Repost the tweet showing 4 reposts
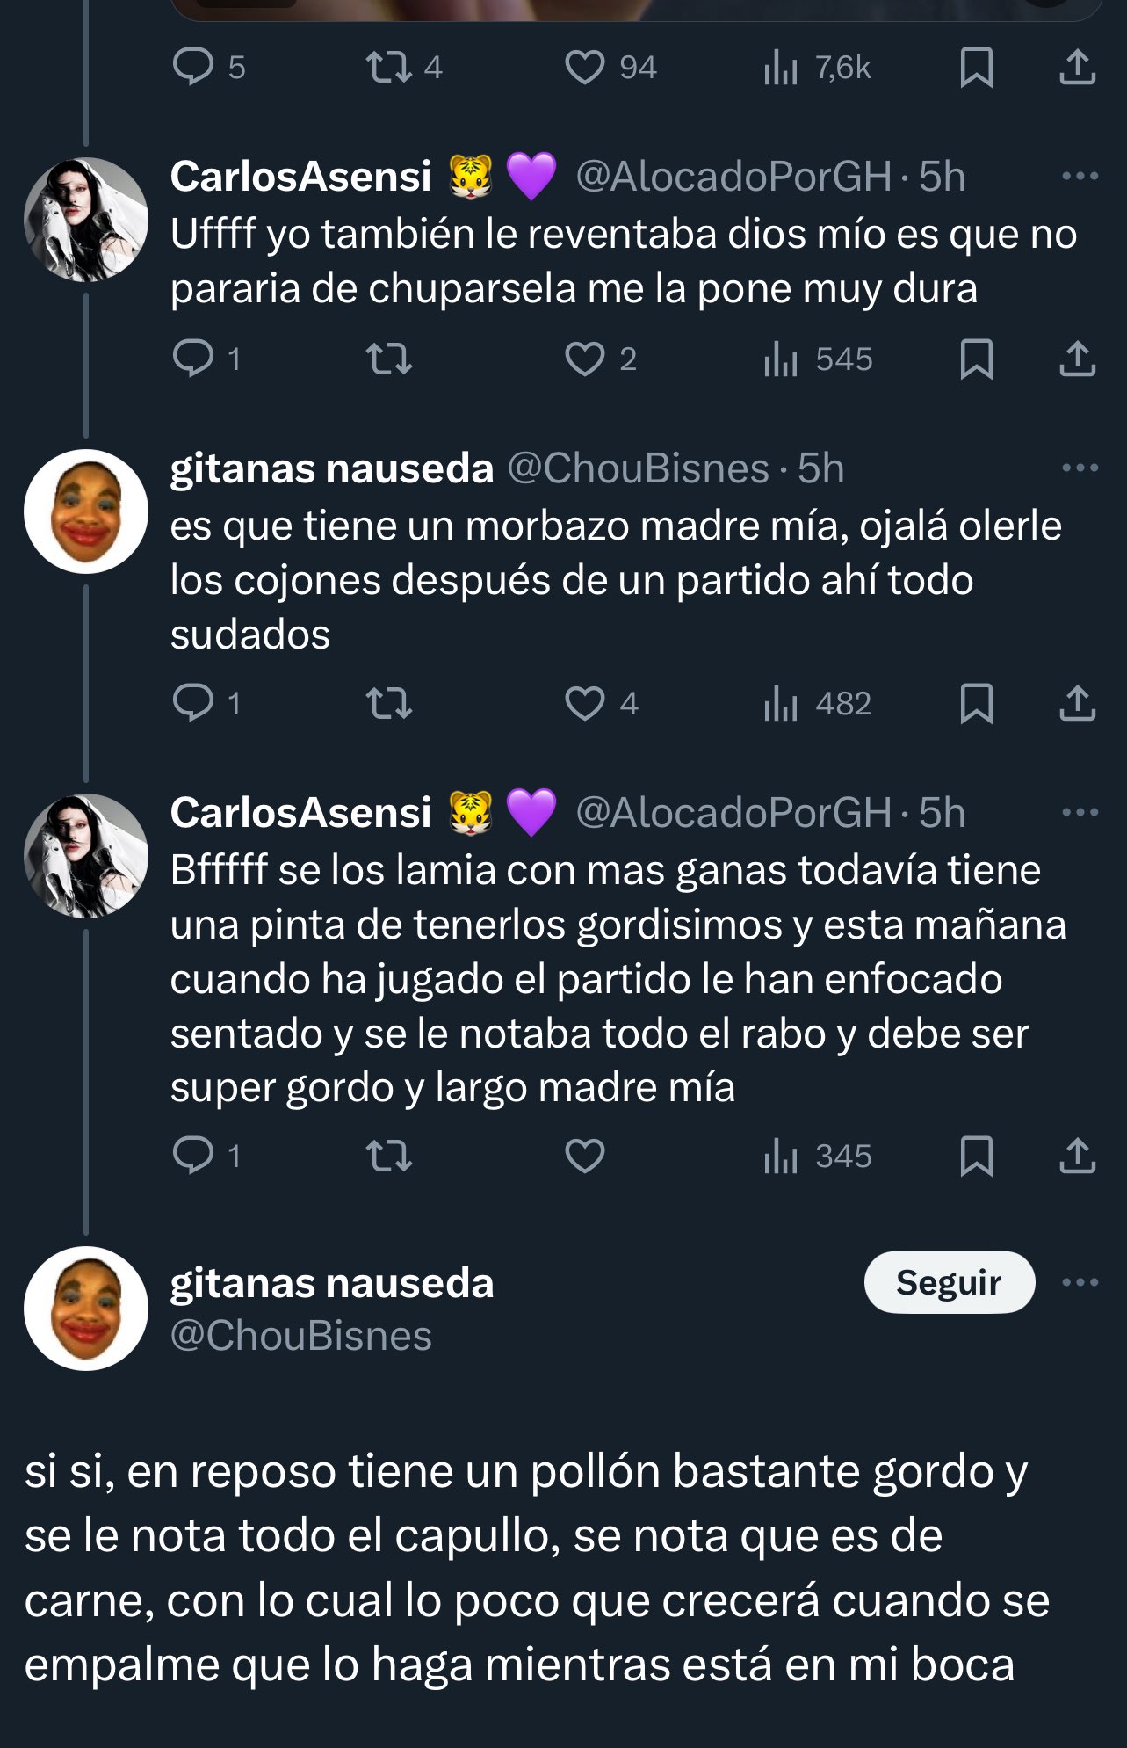This screenshot has height=1748, width=1127. click(389, 68)
